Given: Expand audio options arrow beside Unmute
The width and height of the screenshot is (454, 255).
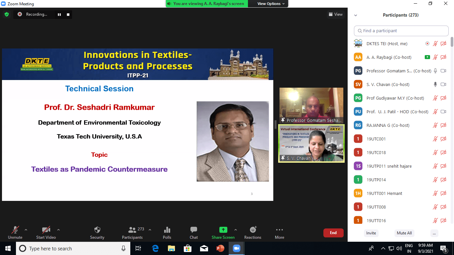Looking at the screenshot, I should 26,230.
